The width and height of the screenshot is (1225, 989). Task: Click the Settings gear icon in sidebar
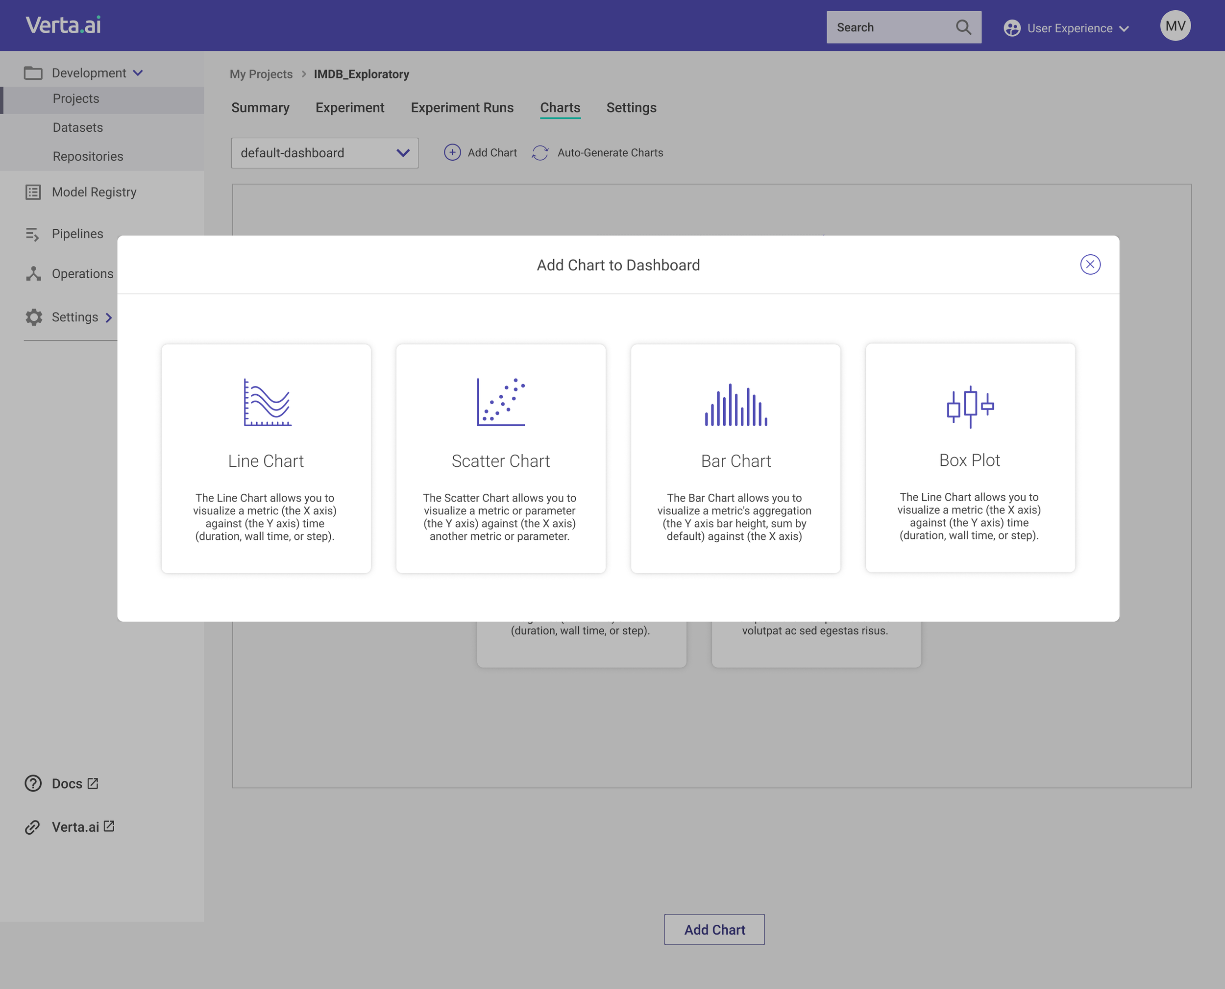coord(34,317)
